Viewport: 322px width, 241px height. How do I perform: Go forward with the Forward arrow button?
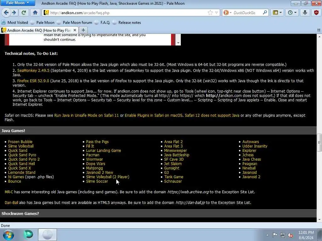pos(14,13)
